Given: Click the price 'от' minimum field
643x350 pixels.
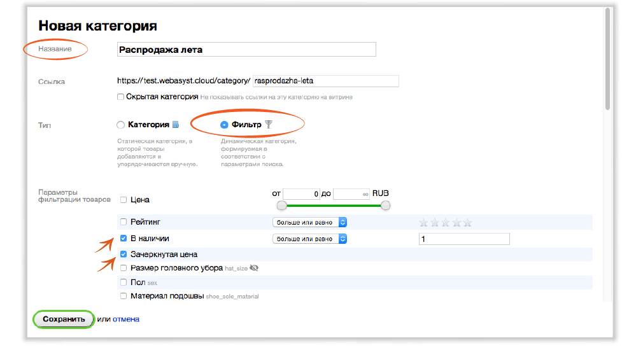Looking at the screenshot, I should [301, 193].
